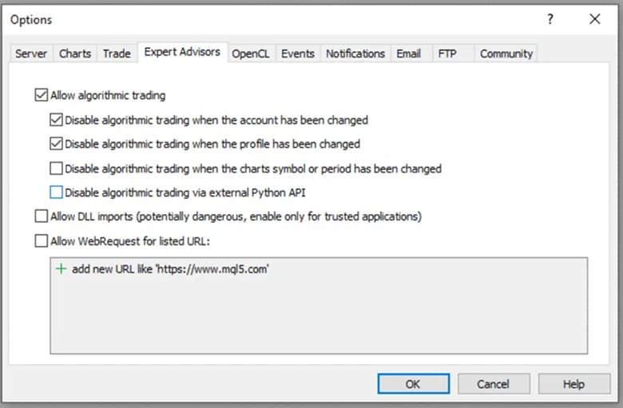Open the Community tab

tap(506, 53)
